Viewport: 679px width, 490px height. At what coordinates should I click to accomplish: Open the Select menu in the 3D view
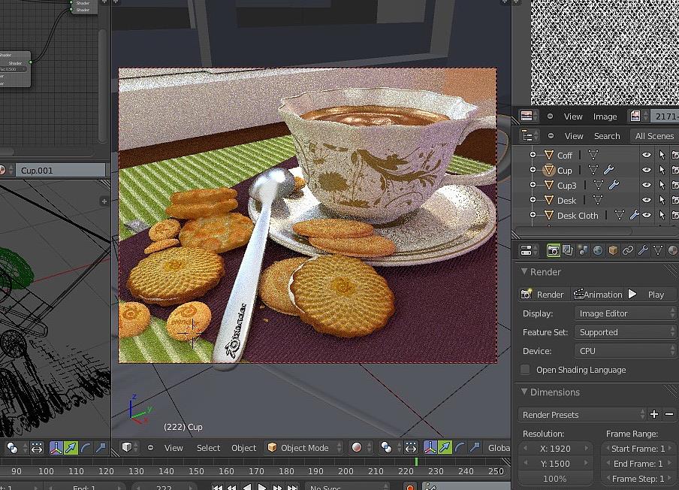click(x=208, y=448)
